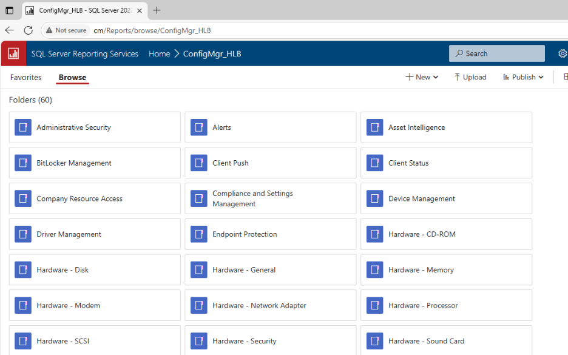The image size is (568, 355).
Task: Click Home in the breadcrumb navigation
Action: [x=159, y=53]
